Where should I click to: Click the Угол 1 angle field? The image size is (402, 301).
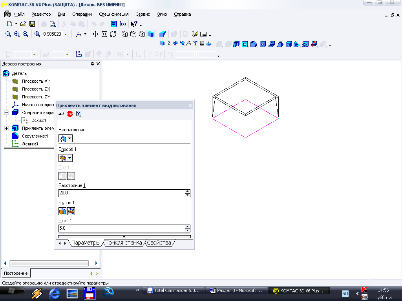(x=122, y=228)
